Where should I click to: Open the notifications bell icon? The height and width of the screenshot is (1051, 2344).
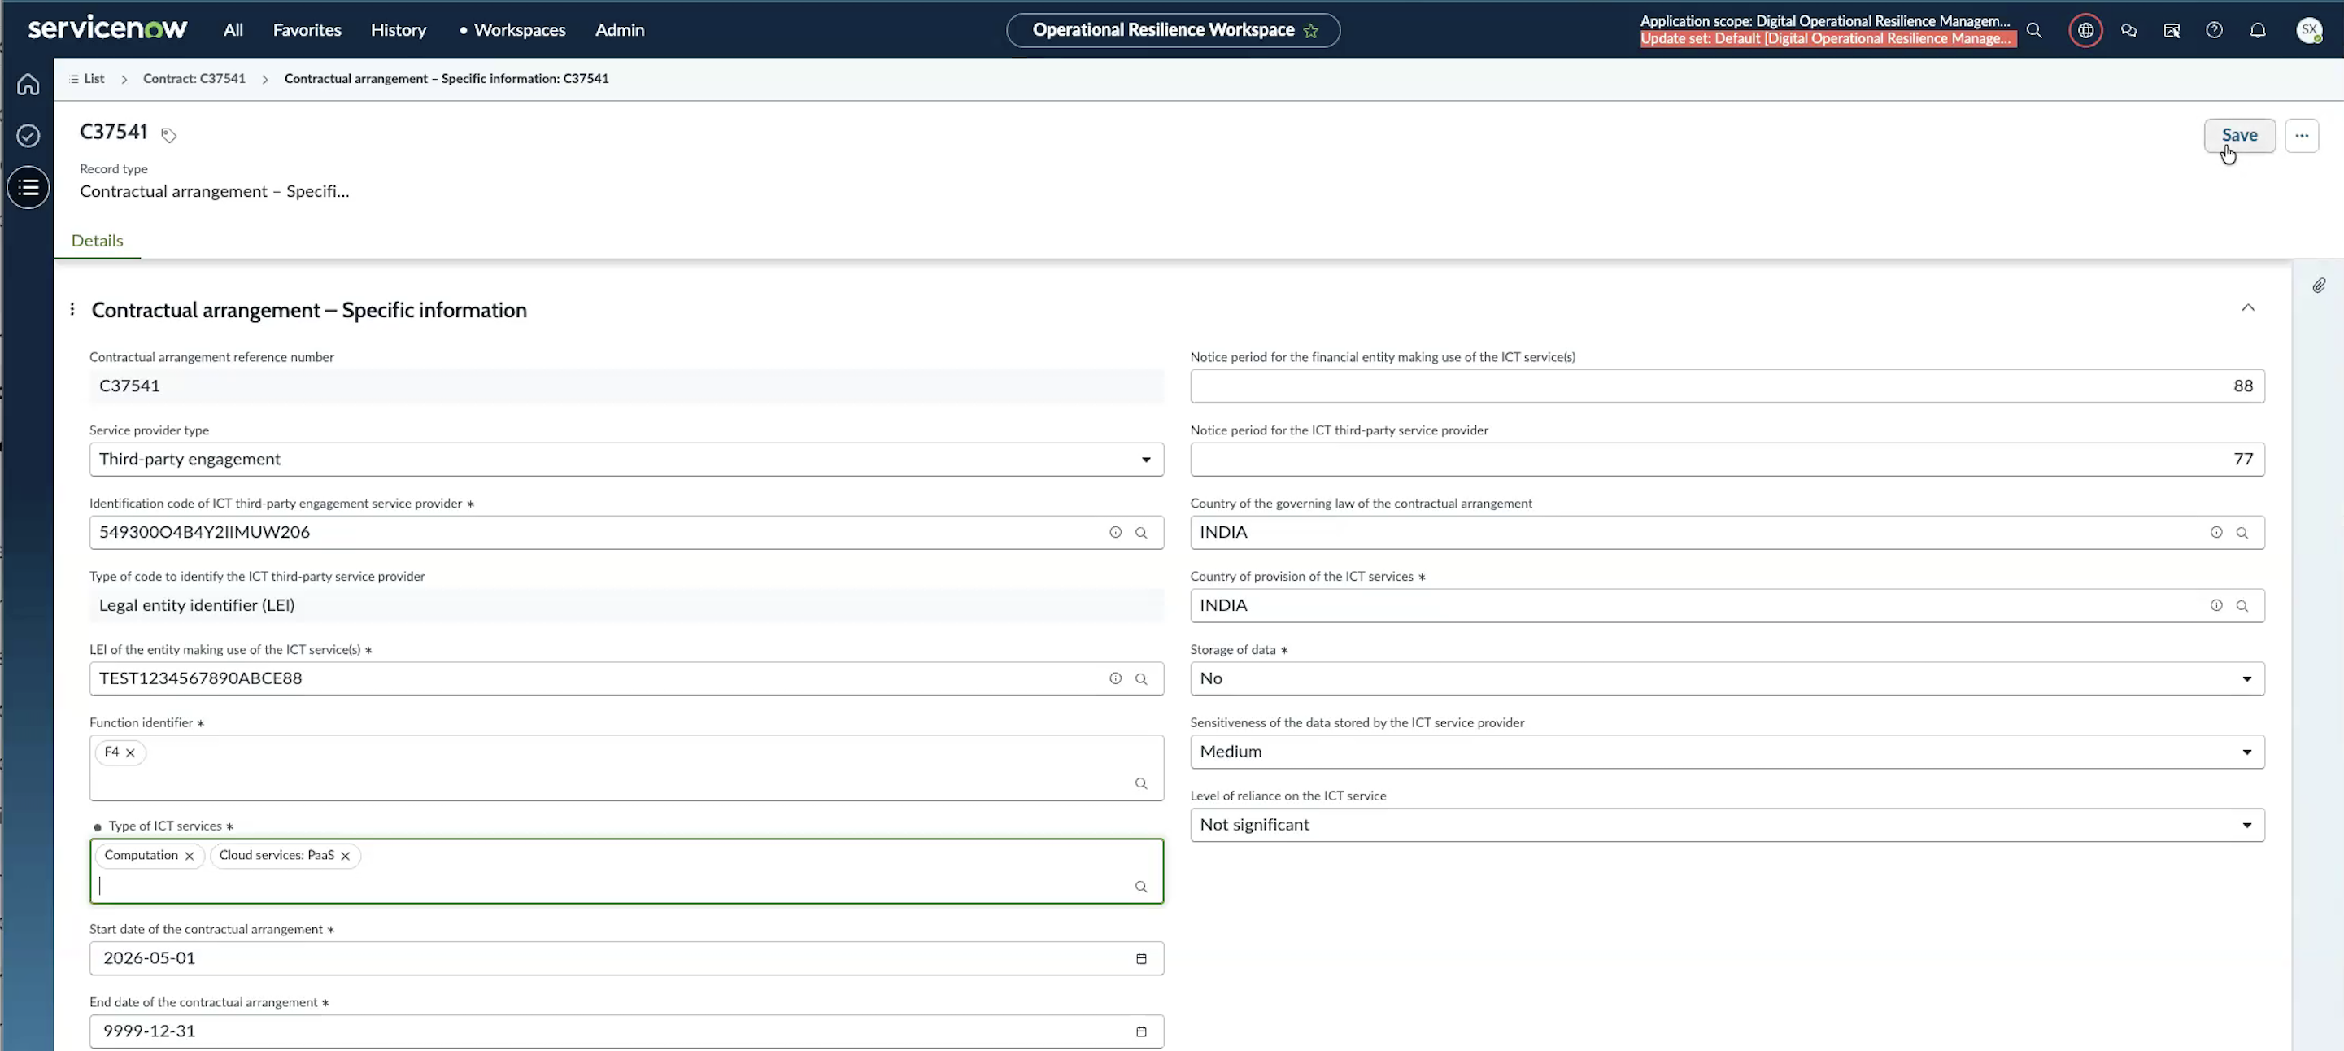2258,30
